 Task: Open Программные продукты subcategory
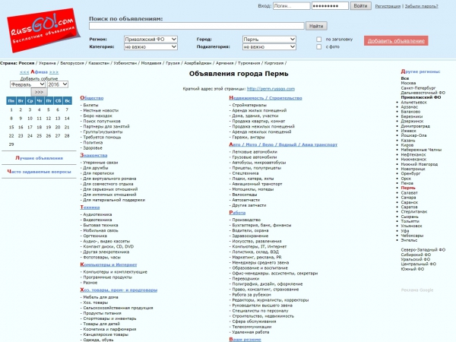point(108,277)
